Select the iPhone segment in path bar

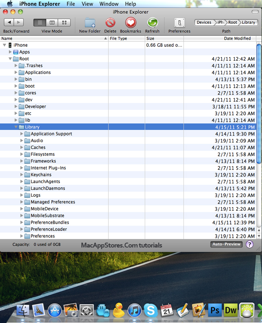[220, 22]
